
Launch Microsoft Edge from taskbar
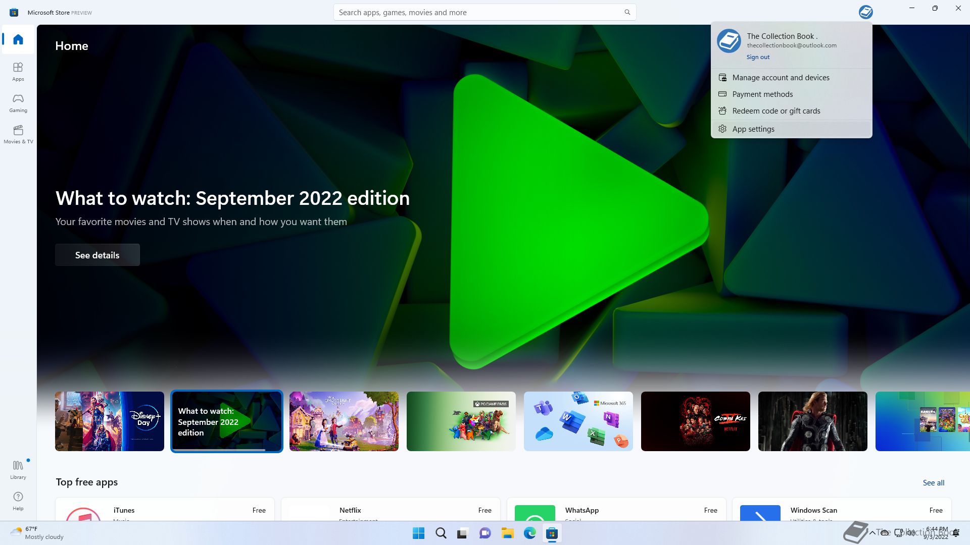pos(529,533)
